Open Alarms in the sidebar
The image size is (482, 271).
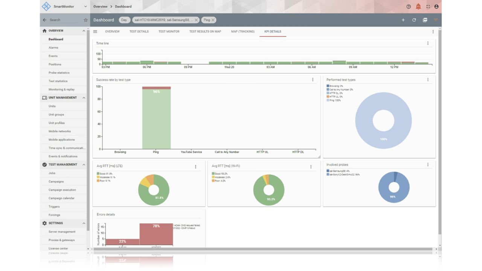53,48
